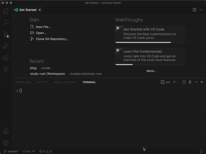This screenshot has width=206, height=154.
Task: Open the Testing view in activity bar
Action: pos(5,69)
